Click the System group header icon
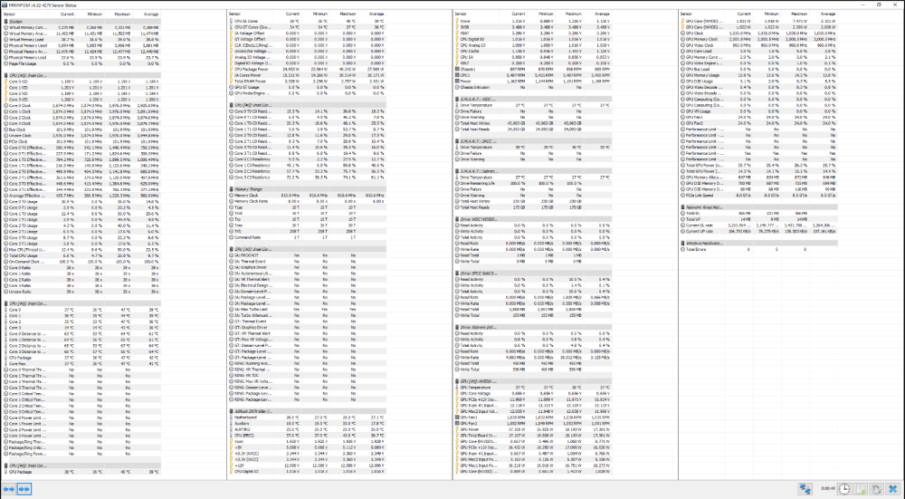Viewport: 905px width, 499px height. coord(5,21)
